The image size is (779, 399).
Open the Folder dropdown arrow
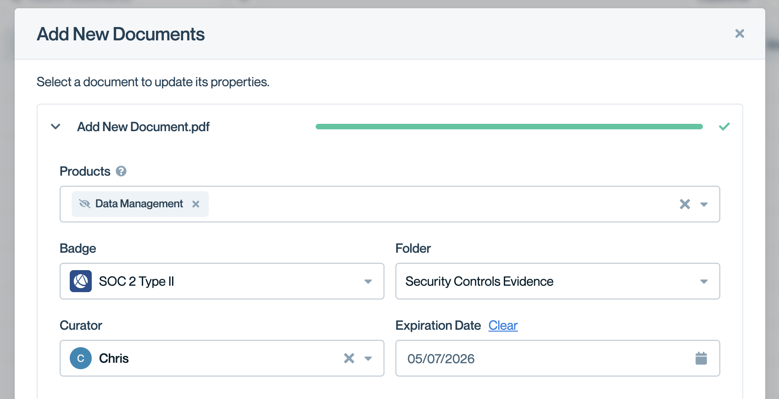tap(704, 281)
